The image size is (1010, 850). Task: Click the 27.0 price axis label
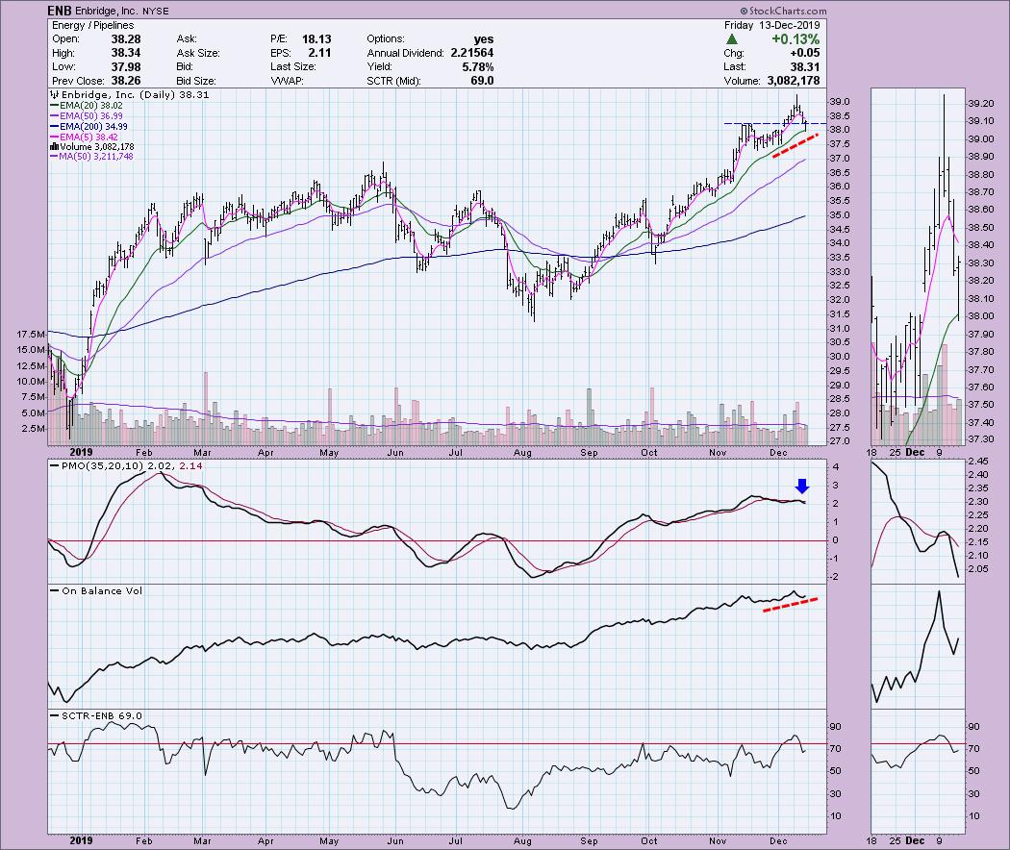839,441
